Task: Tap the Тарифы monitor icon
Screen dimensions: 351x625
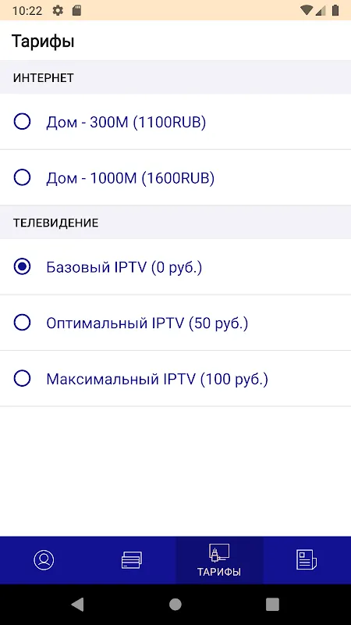Action: [219, 553]
